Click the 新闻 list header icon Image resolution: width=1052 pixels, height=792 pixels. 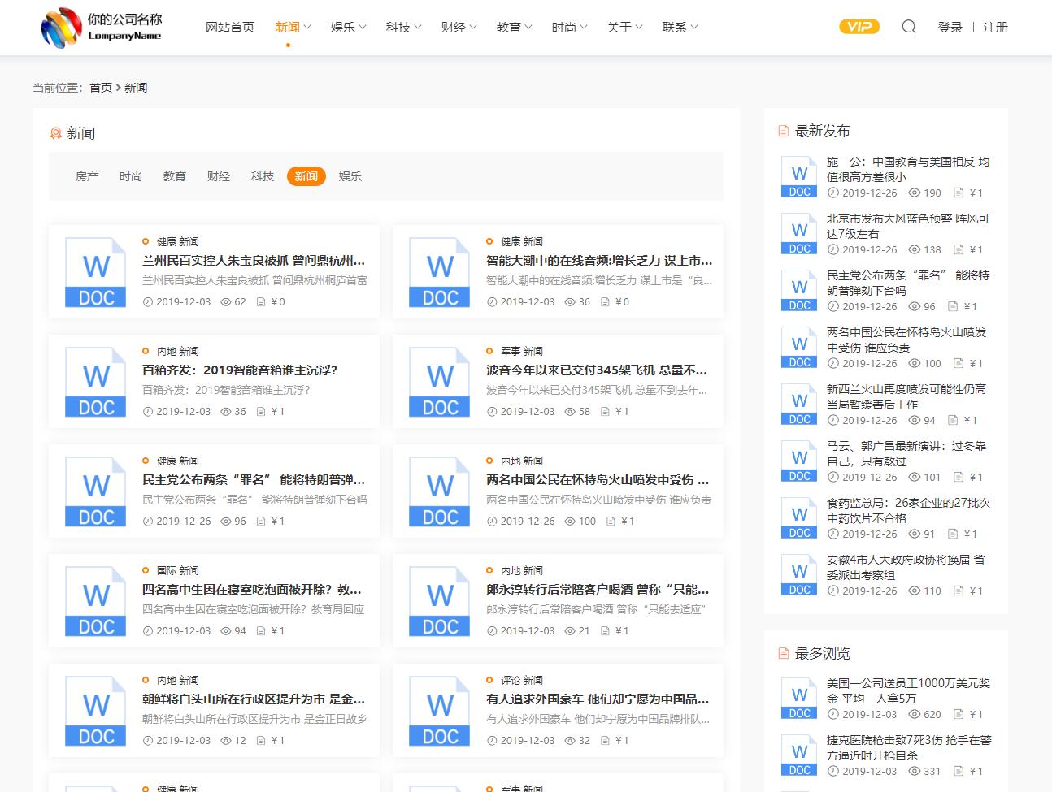(x=55, y=133)
